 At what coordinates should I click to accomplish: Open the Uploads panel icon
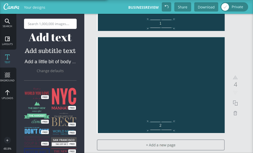[x=7, y=94]
